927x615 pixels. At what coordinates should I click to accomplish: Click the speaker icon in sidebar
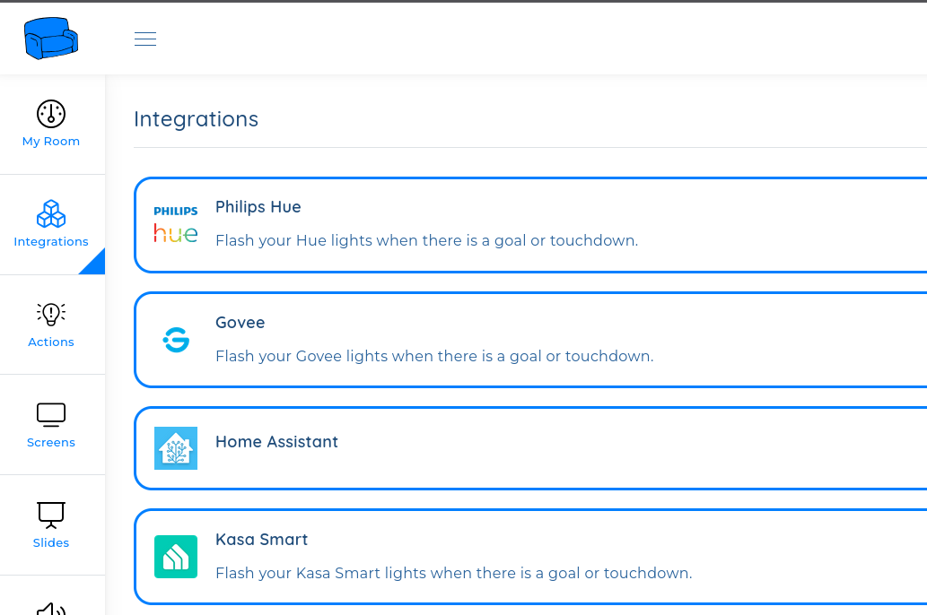(51, 609)
